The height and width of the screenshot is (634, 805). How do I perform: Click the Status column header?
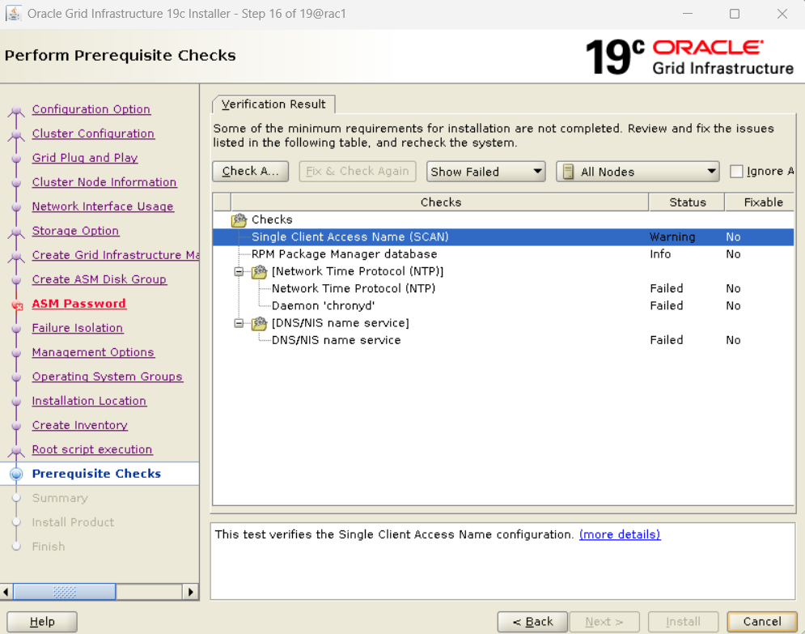[688, 202]
